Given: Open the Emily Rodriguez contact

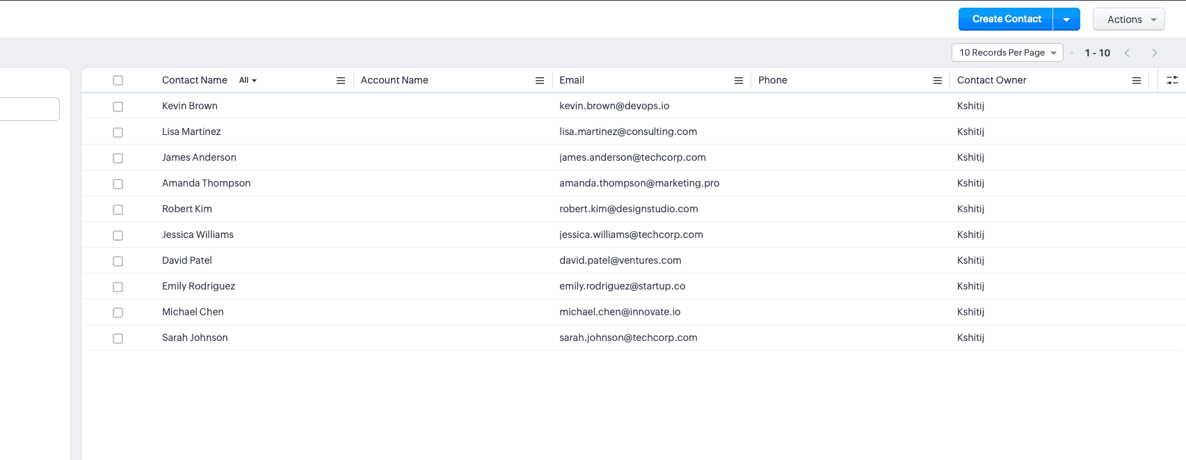Looking at the screenshot, I should pyautogui.click(x=198, y=286).
